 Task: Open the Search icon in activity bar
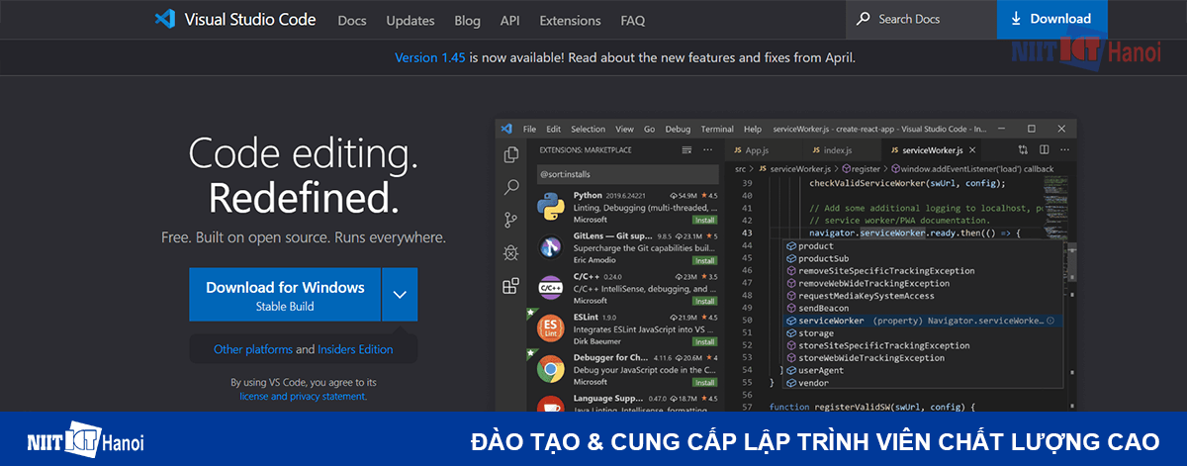point(511,187)
